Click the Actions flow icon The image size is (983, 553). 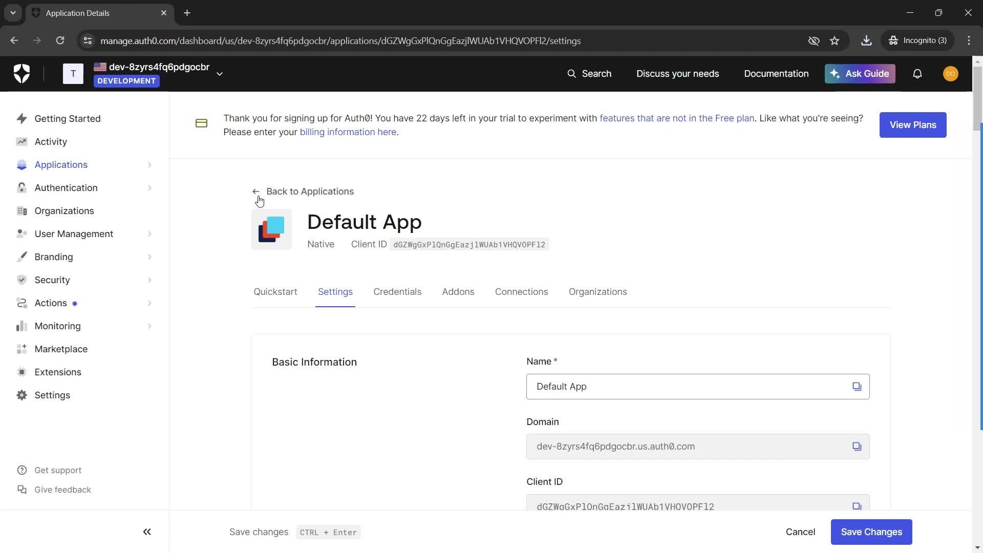(22, 303)
